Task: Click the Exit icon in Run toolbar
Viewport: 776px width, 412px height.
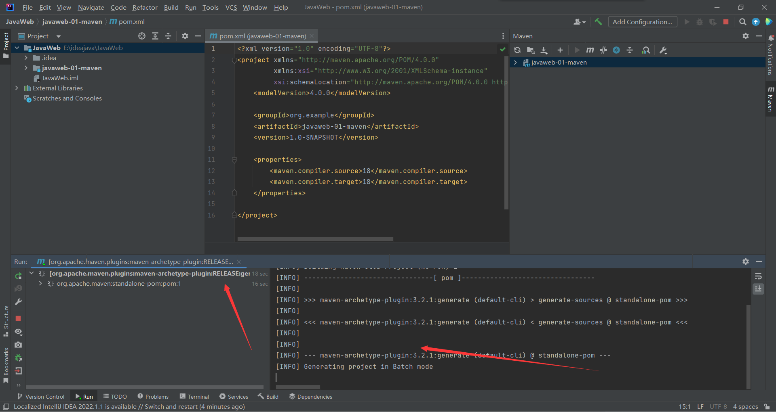Action: click(x=18, y=371)
